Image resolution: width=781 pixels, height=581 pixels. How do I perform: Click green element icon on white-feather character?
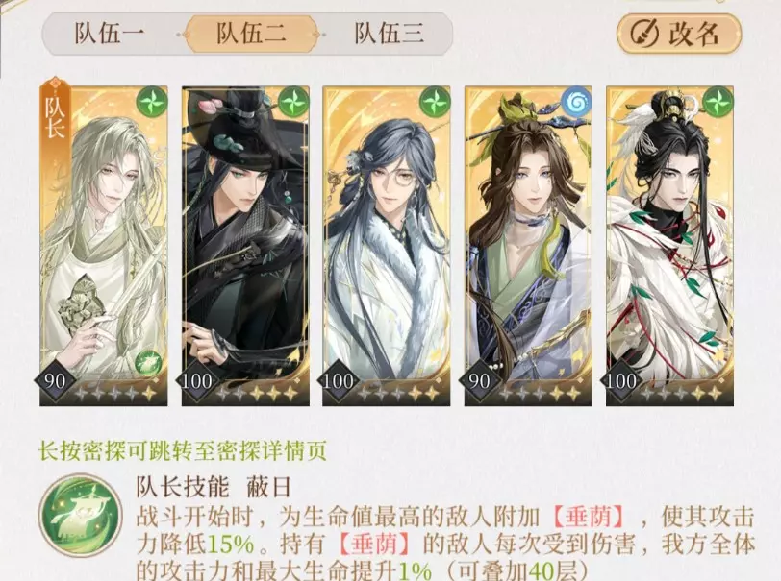[718, 103]
